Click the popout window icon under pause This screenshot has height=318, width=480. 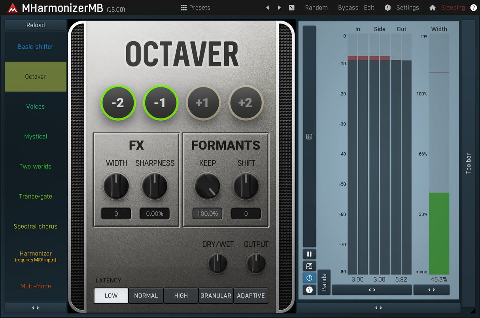(x=309, y=266)
